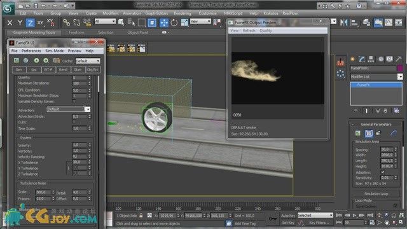Click the 3ds Max application logo button

point(8,8)
